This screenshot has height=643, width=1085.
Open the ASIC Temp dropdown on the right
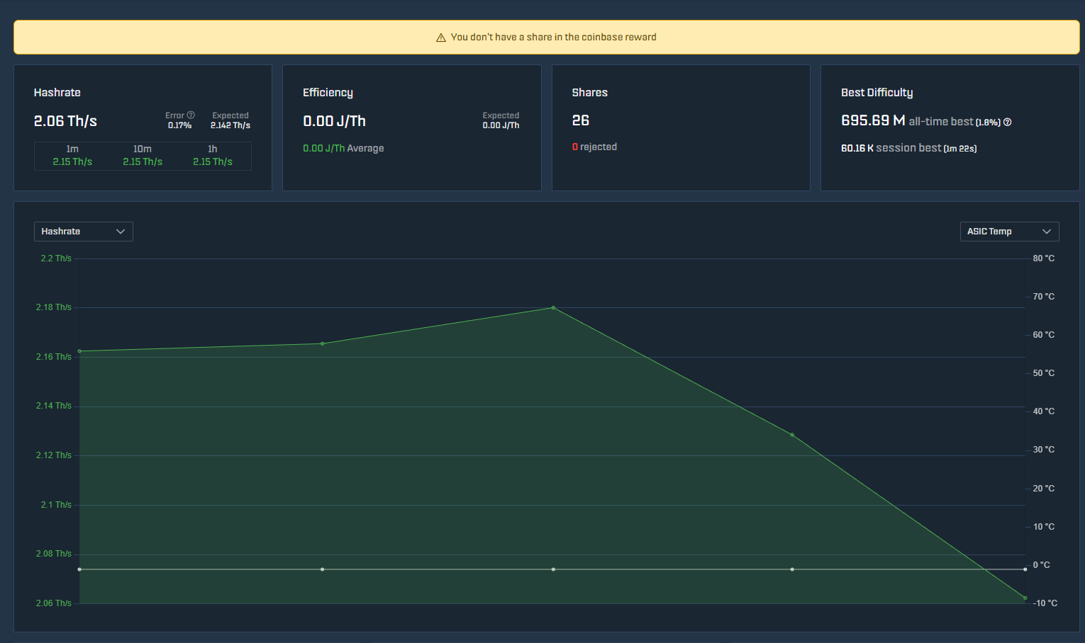coord(1009,231)
